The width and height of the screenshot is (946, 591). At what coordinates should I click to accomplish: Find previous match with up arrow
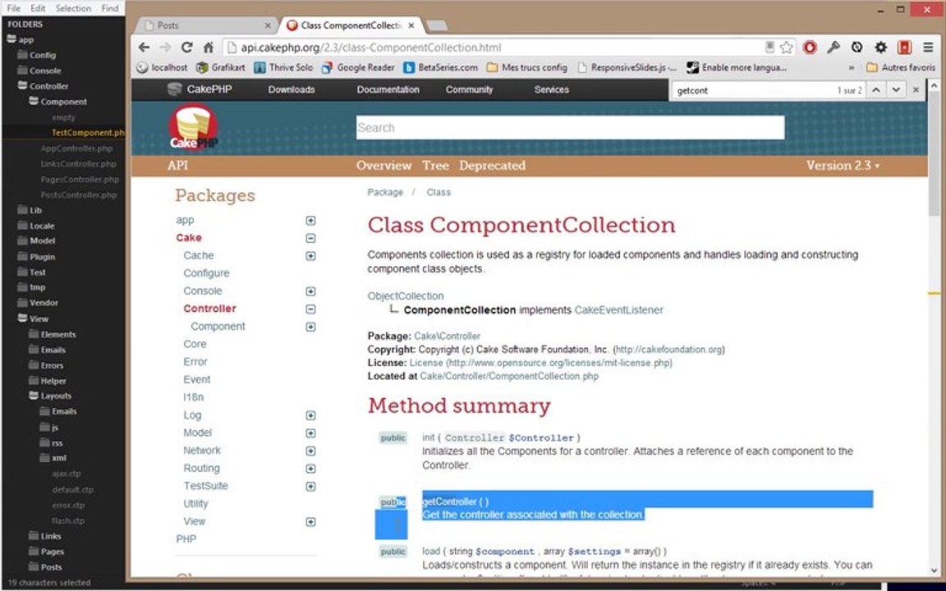click(x=876, y=89)
